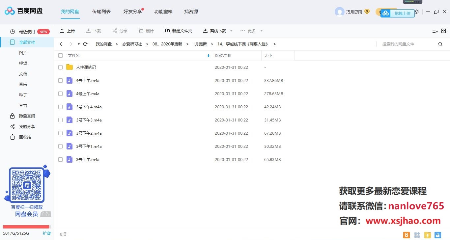
Task: Click the blue lock icon in status bar
Action: 438,235
